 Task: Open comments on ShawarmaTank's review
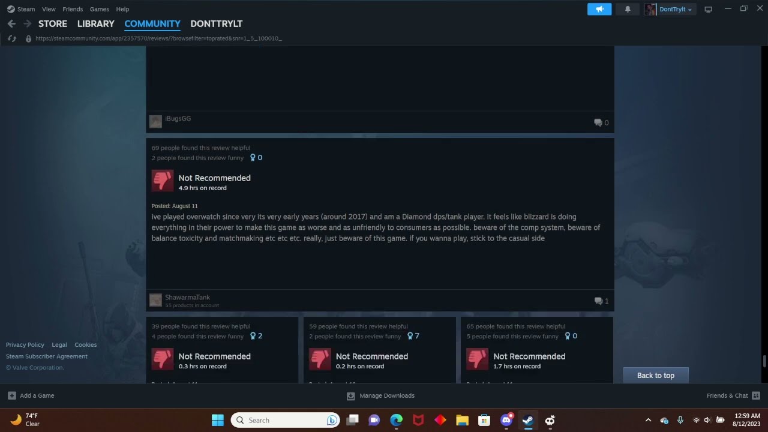(601, 301)
